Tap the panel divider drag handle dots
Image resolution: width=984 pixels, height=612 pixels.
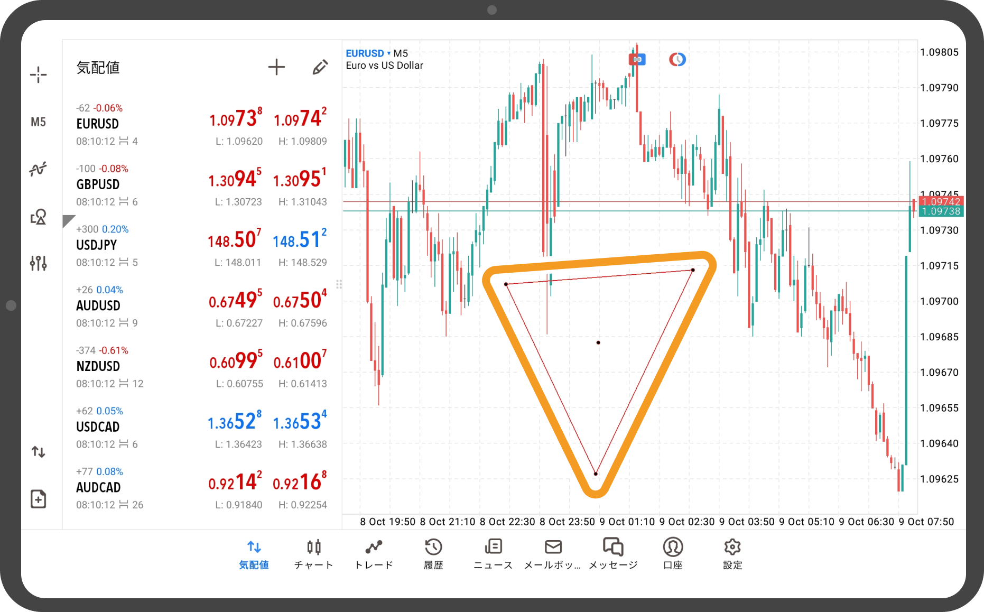339,284
